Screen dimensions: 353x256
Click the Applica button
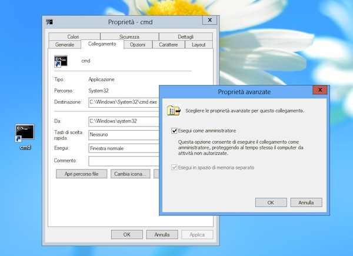coord(197,235)
